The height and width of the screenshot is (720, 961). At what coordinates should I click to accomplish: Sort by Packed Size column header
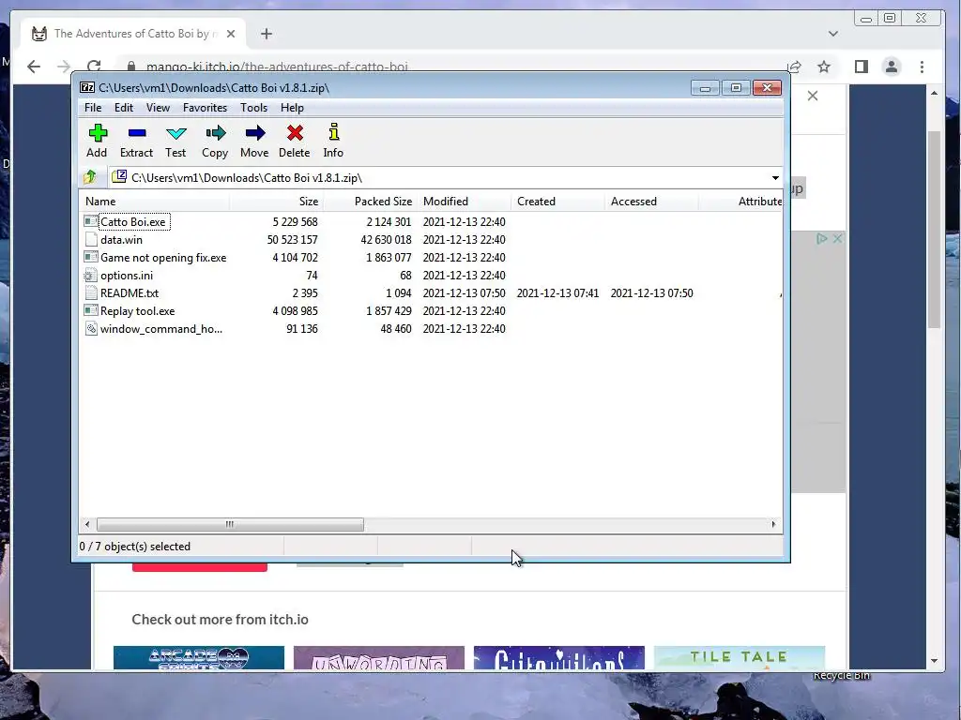[x=370, y=202]
